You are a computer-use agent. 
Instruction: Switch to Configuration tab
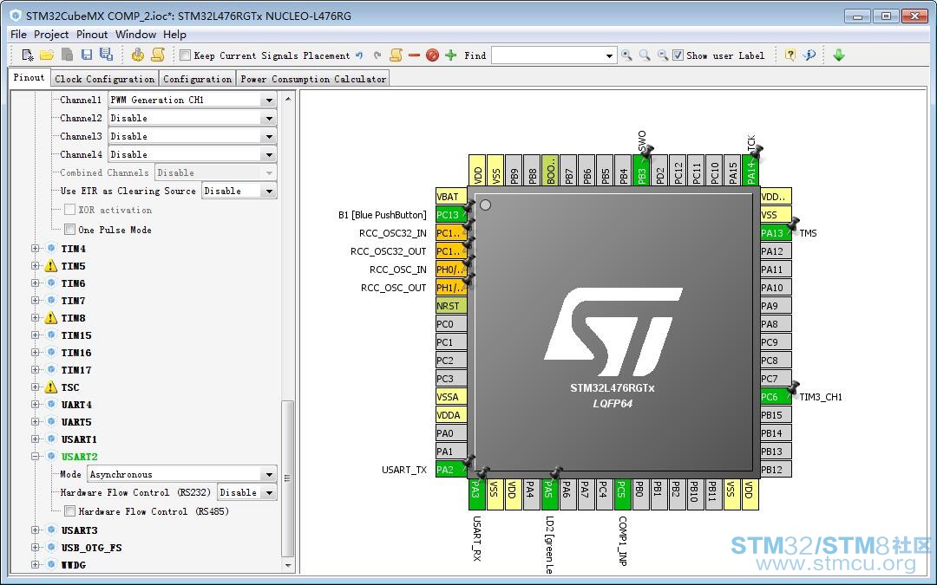click(197, 79)
